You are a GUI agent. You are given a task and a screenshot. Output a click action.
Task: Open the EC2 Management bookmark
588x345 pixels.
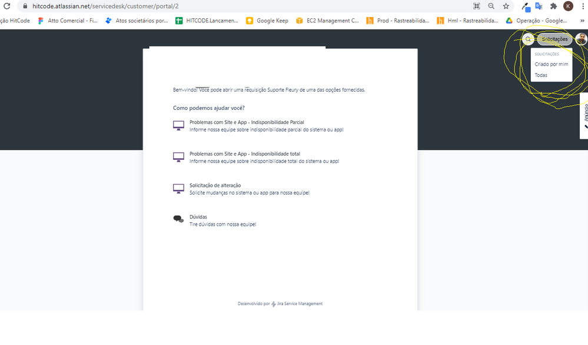pyautogui.click(x=327, y=21)
